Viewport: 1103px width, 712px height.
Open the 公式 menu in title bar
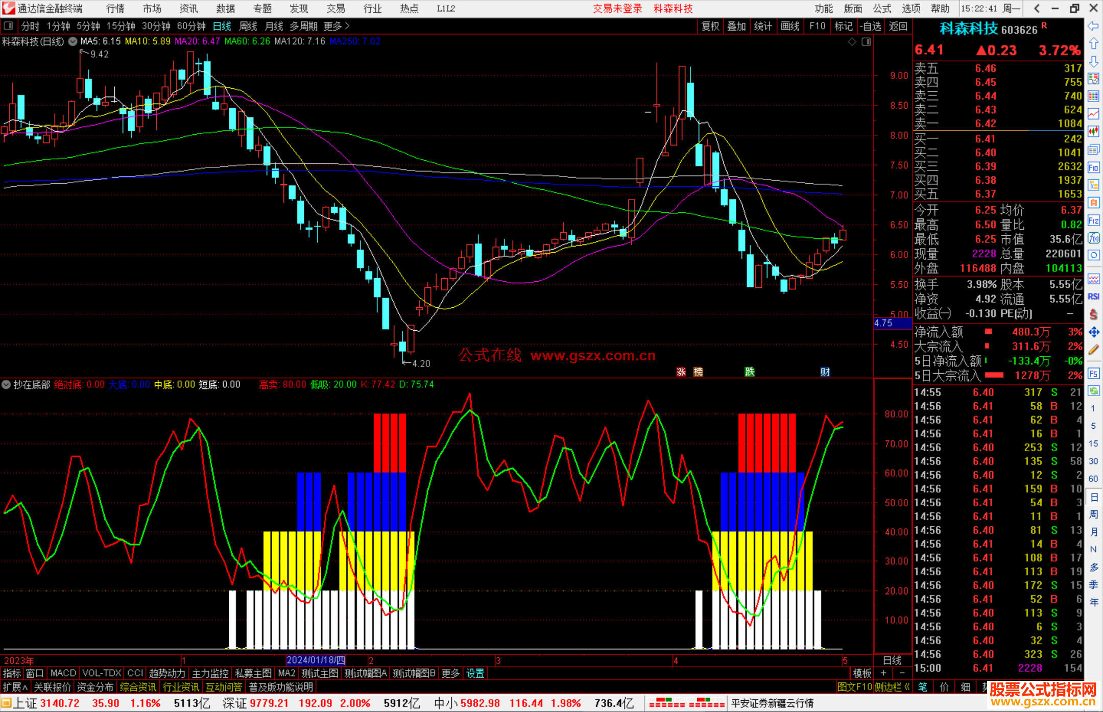pos(881,9)
